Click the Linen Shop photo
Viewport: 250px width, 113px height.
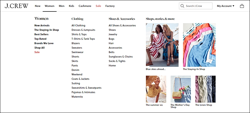point(205,89)
